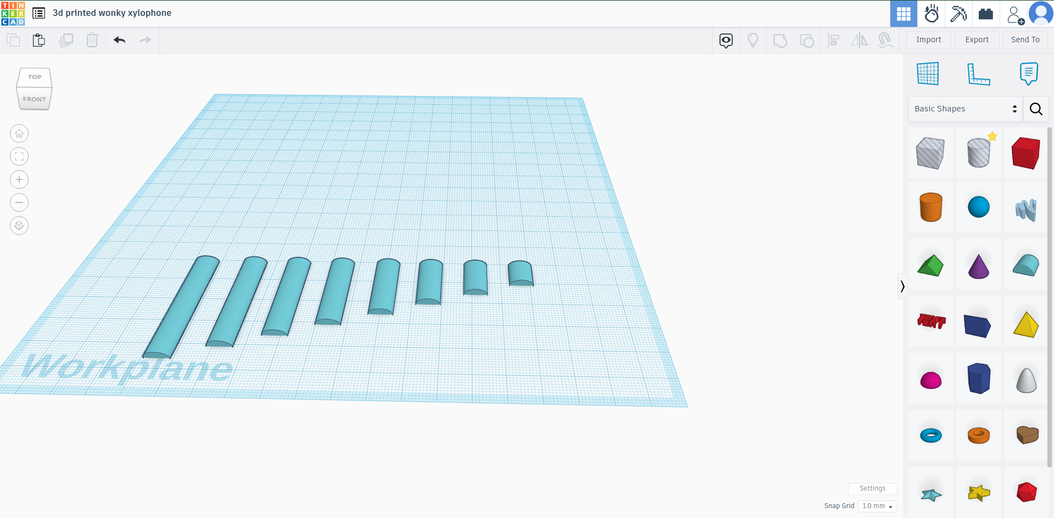The width and height of the screenshot is (1054, 518).
Task: Open the Align tool
Action: click(833, 40)
